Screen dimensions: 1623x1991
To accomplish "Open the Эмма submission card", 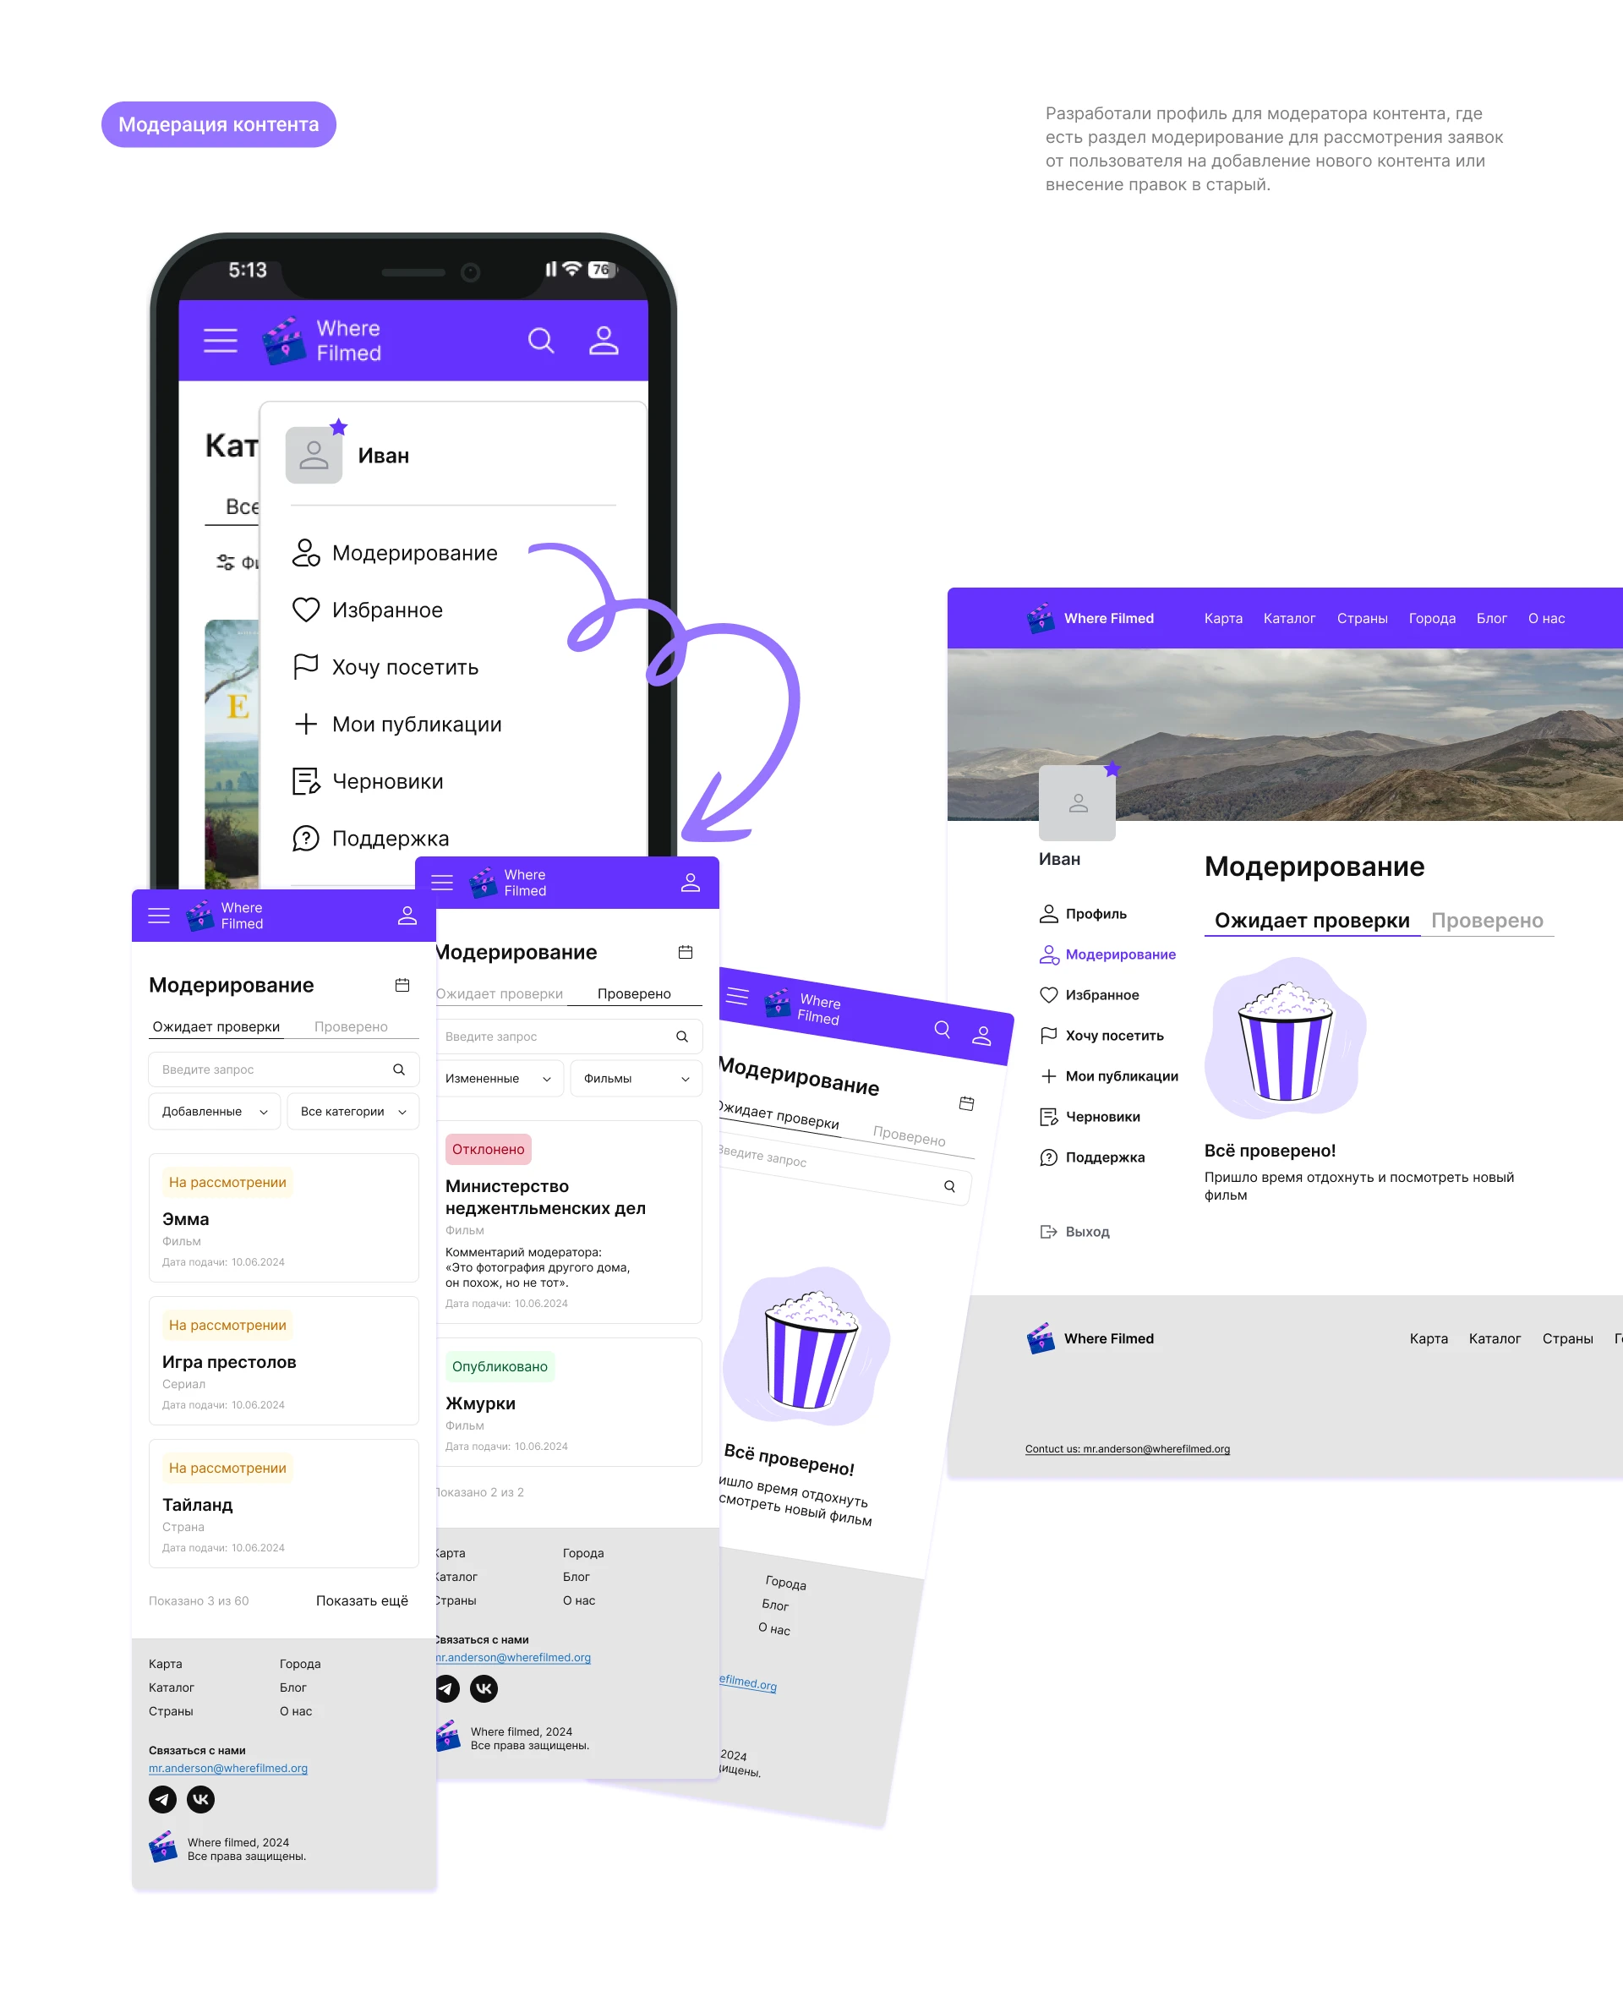I will pyautogui.click(x=283, y=1218).
